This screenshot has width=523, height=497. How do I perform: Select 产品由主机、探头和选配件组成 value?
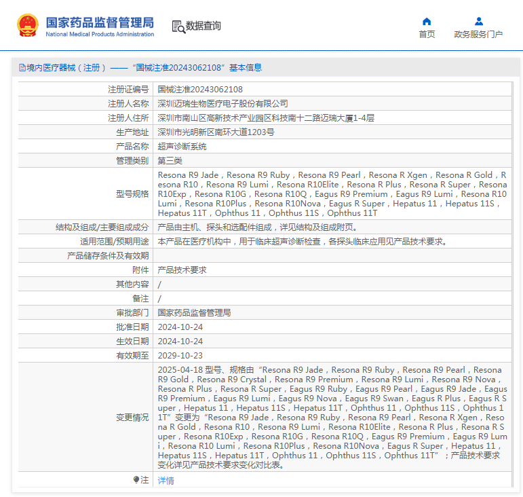tap(257, 227)
